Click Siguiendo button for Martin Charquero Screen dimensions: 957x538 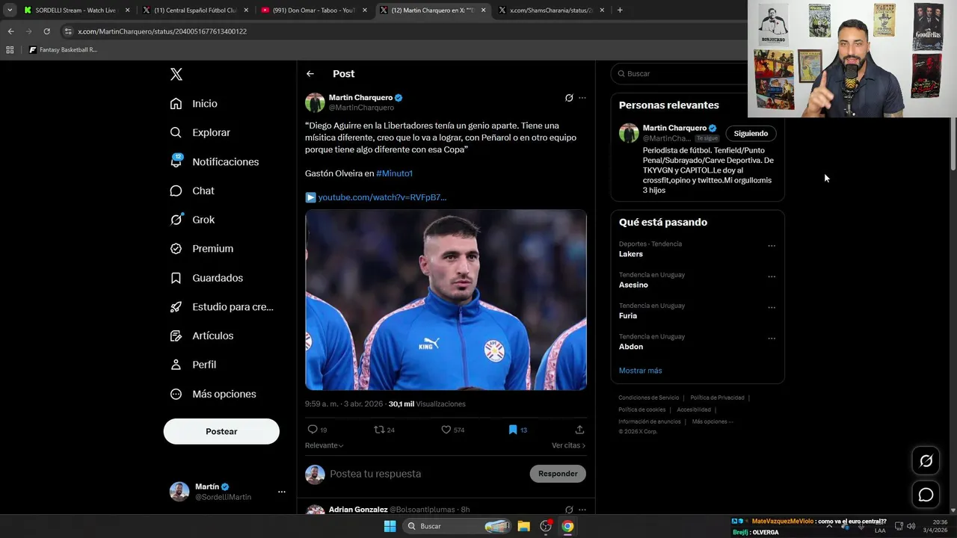(x=751, y=134)
